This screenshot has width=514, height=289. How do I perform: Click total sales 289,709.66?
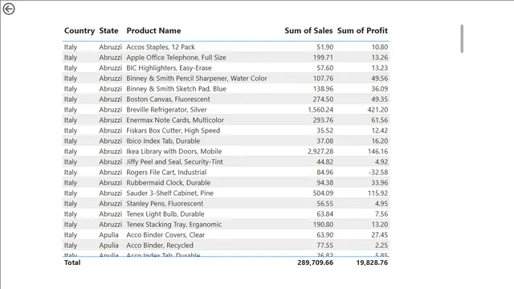click(316, 263)
